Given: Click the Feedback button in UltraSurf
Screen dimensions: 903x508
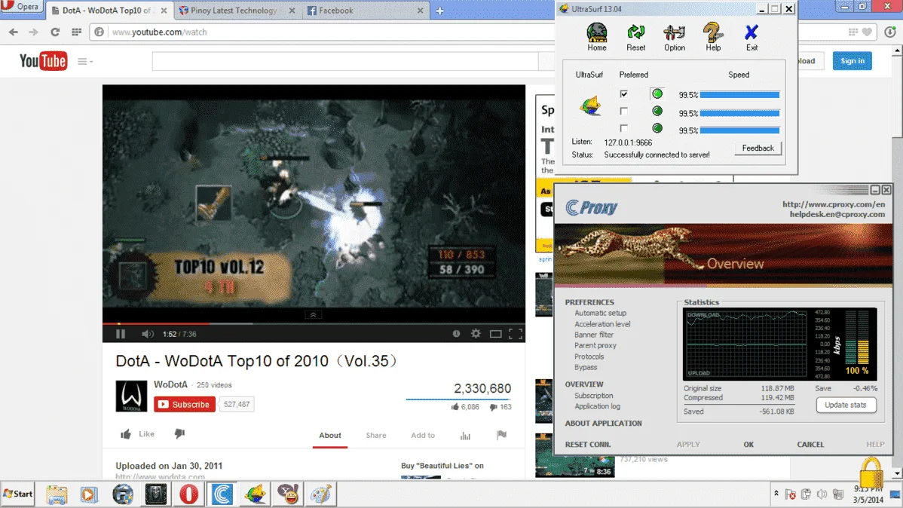Looking at the screenshot, I should click(x=758, y=148).
